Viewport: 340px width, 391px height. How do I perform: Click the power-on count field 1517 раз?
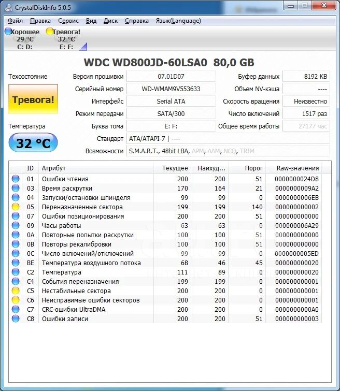[x=306, y=114]
